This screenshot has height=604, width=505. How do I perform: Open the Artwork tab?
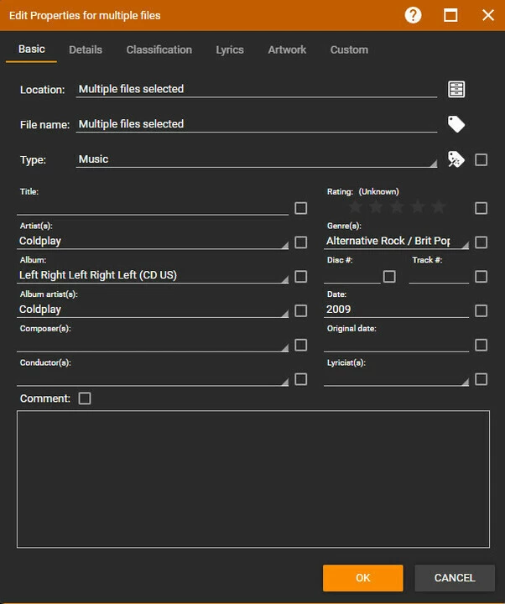(x=287, y=49)
